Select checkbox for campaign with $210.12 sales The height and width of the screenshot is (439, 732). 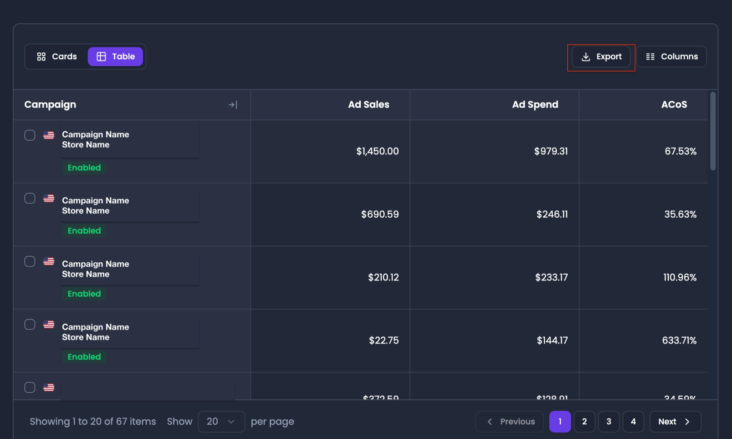tap(30, 261)
